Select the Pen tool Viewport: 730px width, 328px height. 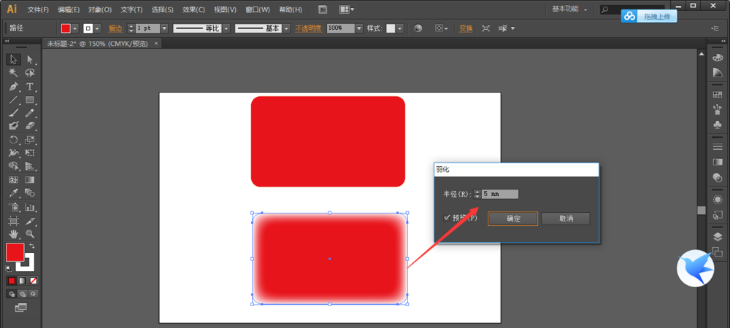point(13,86)
